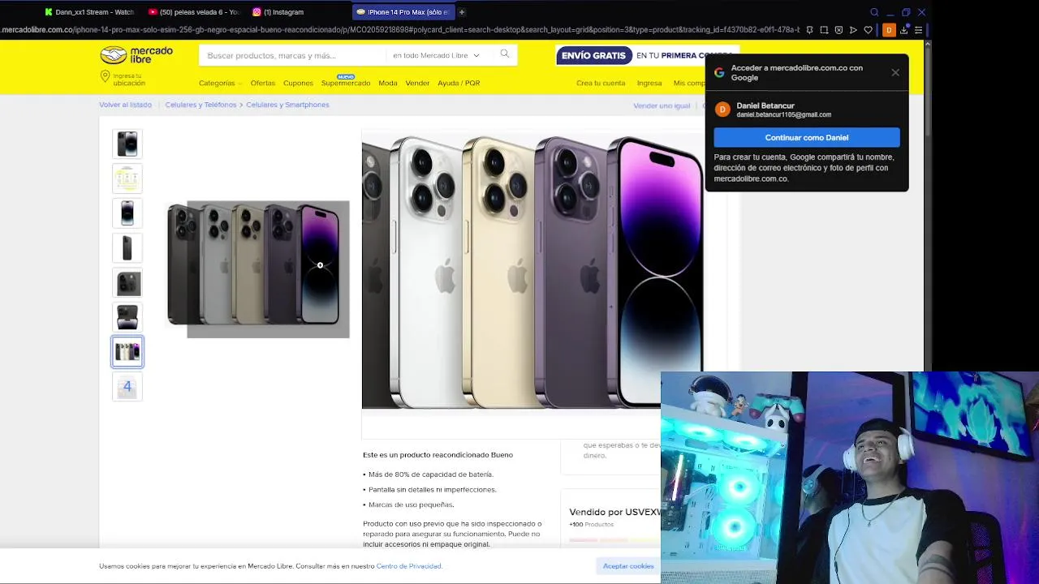Open browser easy setup menu
Image resolution: width=1039 pixels, height=584 pixels.
coord(918,30)
